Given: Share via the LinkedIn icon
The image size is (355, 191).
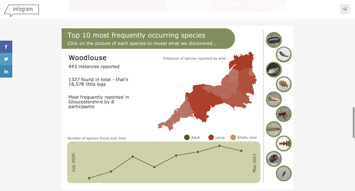Looking at the screenshot, I should [x=6, y=72].
